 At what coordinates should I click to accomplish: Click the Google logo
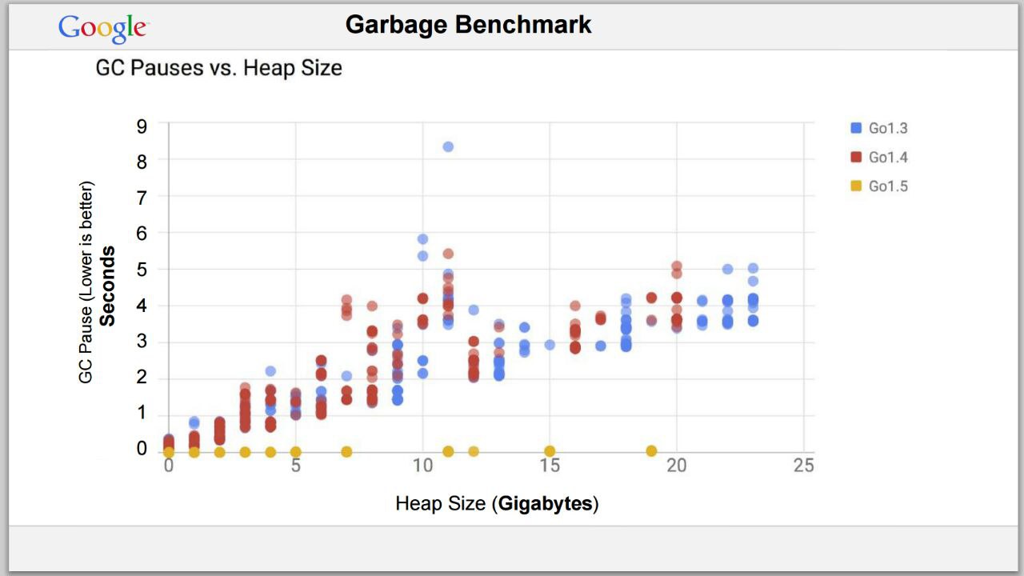tap(103, 28)
